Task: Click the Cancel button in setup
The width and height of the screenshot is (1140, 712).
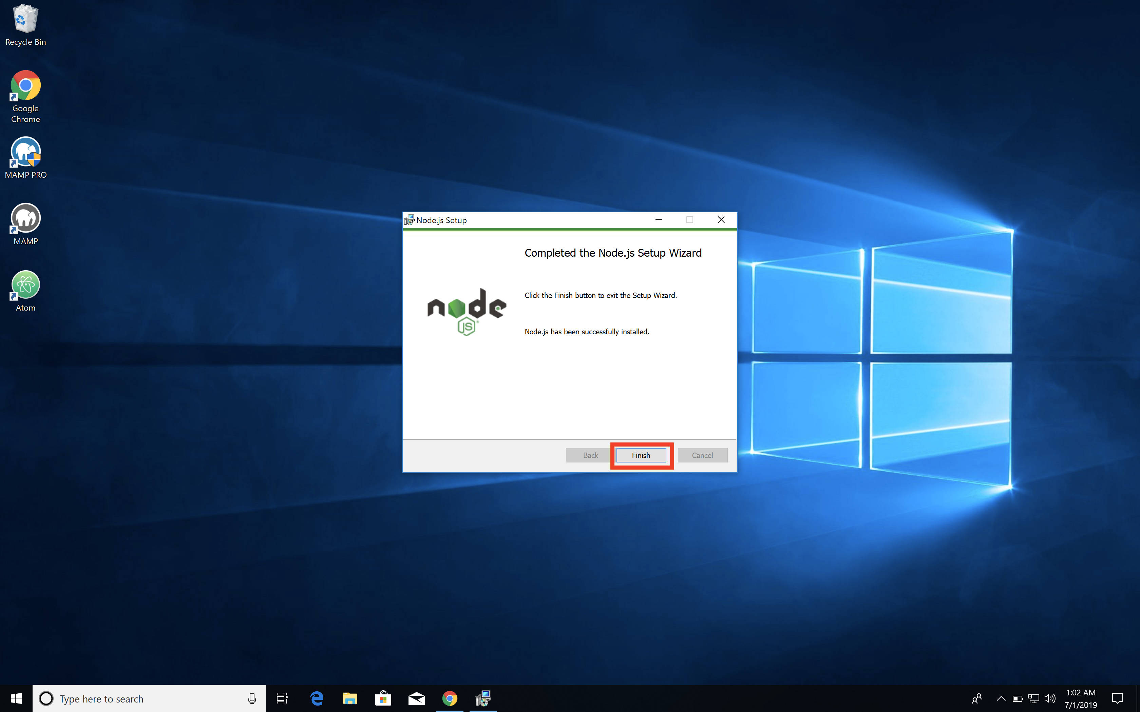Action: (x=702, y=455)
